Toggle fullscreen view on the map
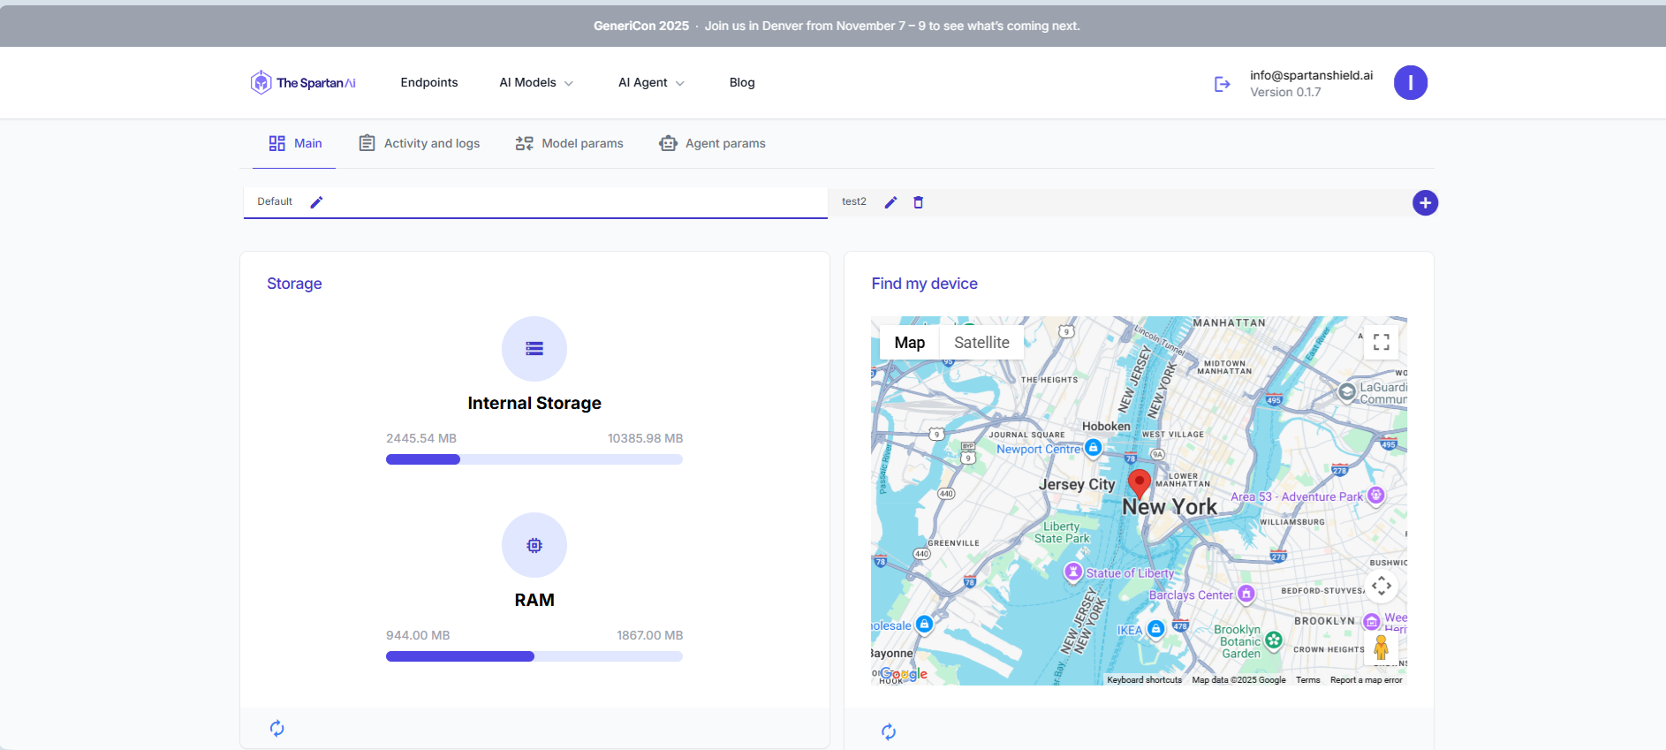Image resolution: width=1666 pixels, height=750 pixels. (1381, 343)
